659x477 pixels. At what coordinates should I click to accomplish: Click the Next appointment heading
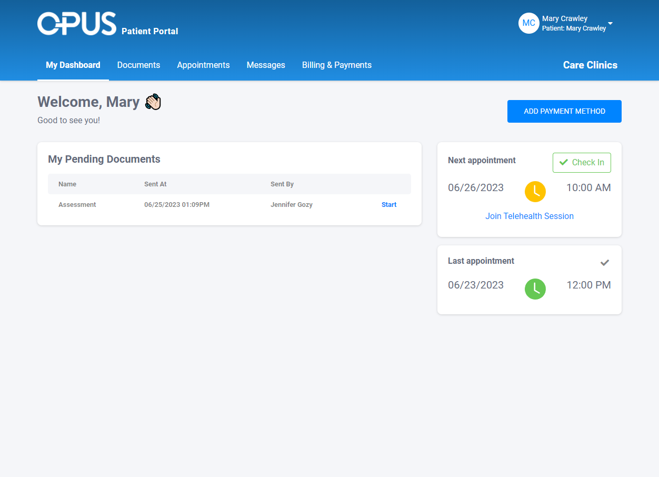(482, 161)
